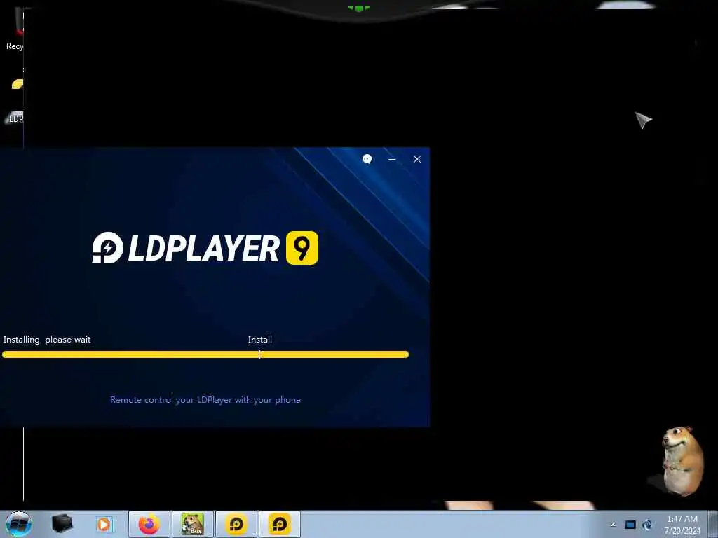718x538 pixels.
Task: Minimize the LDPlayer installer window
Action: (x=392, y=159)
